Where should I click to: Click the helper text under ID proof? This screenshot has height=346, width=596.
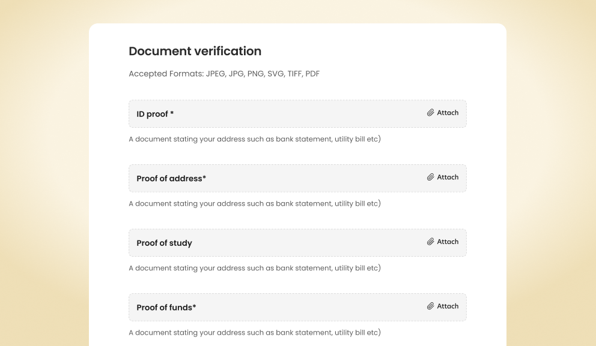pyautogui.click(x=254, y=139)
